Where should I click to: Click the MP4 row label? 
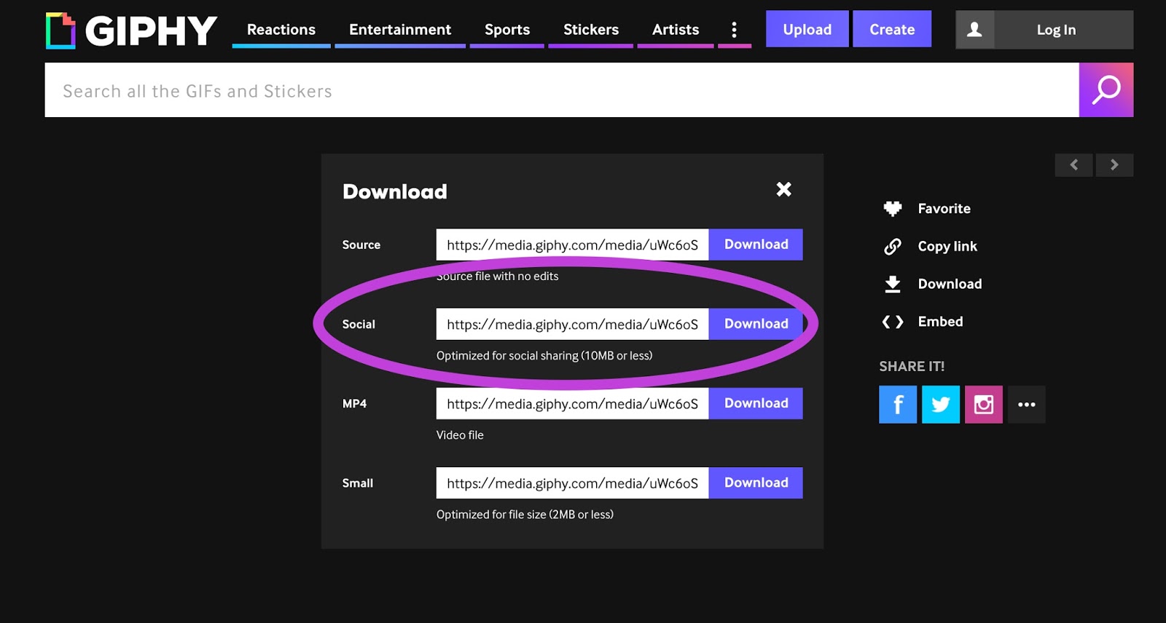pos(354,404)
